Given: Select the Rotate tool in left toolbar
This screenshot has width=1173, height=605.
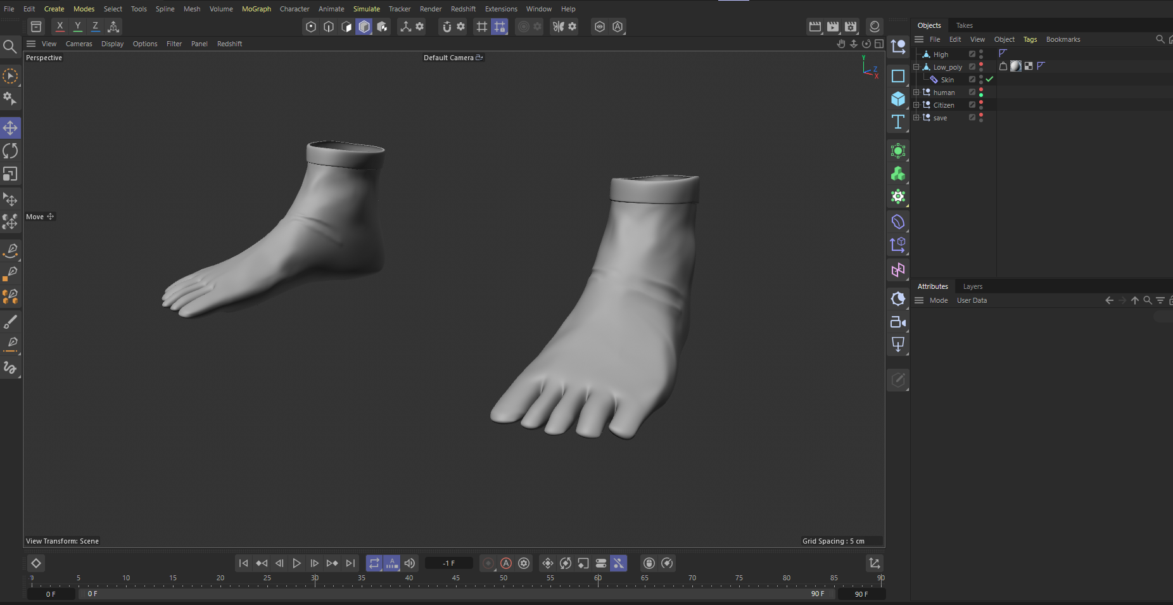Looking at the screenshot, I should (x=10, y=151).
